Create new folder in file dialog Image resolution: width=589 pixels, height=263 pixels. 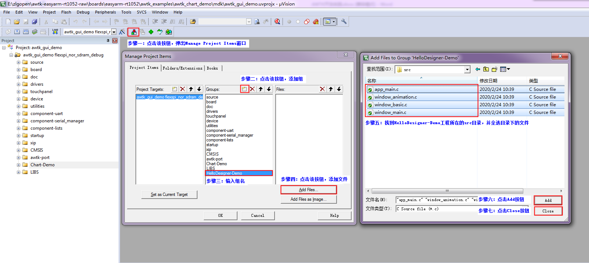coord(494,69)
